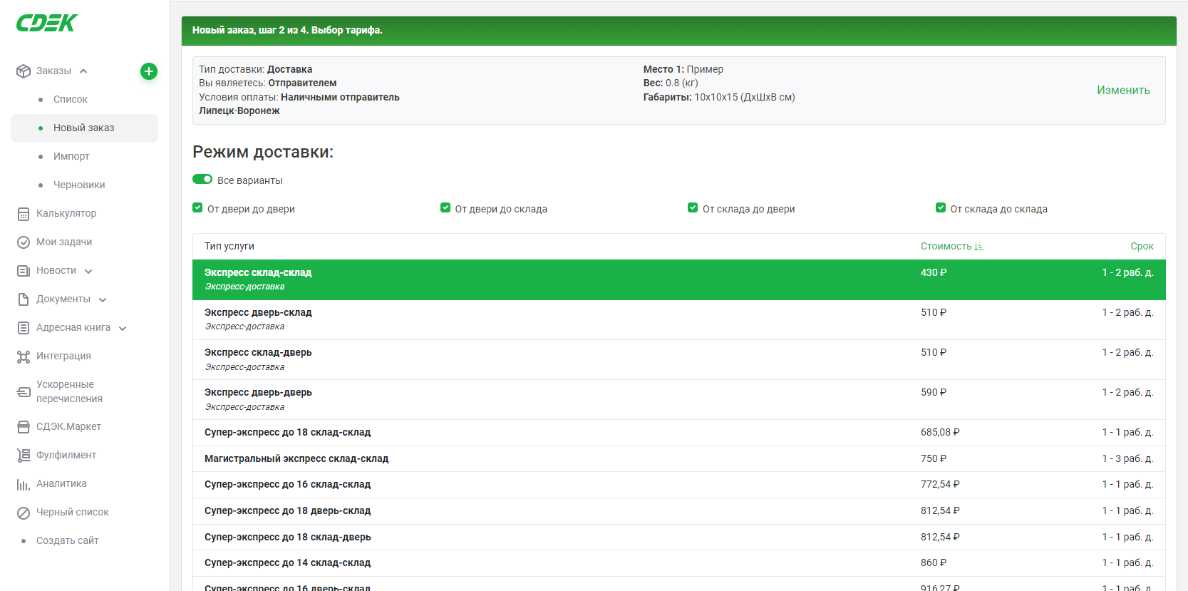Image resolution: width=1188 pixels, height=591 pixels.
Task: Open Фулфилмент in the sidebar
Action: (x=66, y=456)
